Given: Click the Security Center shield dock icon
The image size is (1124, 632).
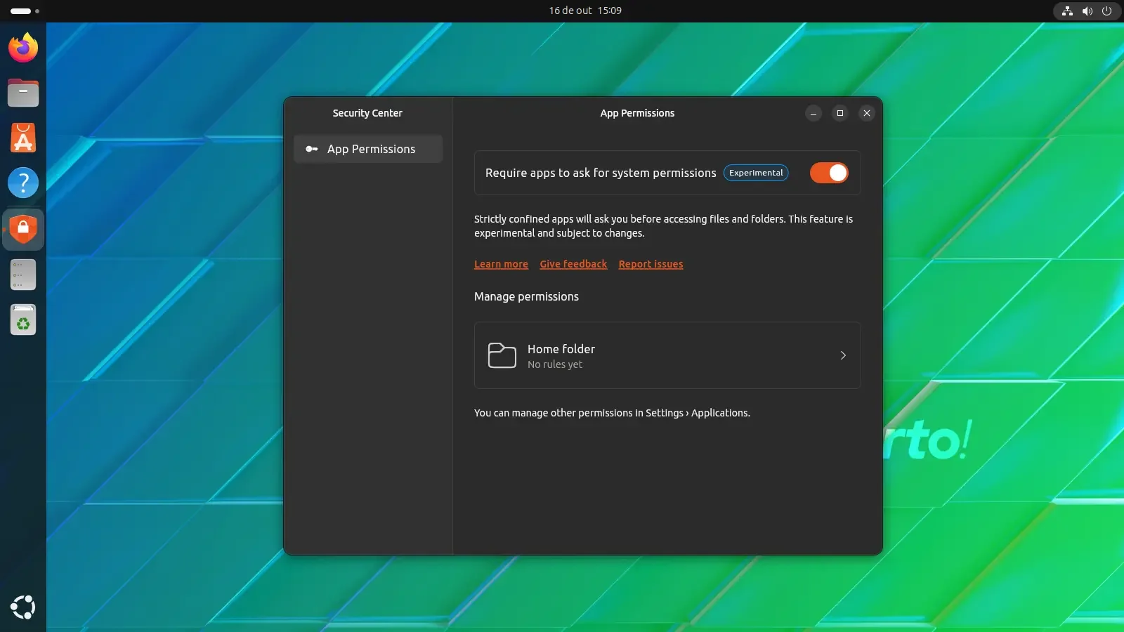Looking at the screenshot, I should (x=23, y=229).
